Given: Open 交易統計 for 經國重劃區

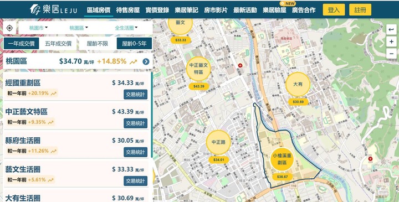Looking at the screenshot, I should 136,95.
